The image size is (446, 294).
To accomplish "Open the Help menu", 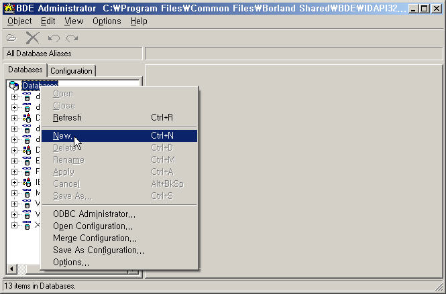I will coord(139,21).
